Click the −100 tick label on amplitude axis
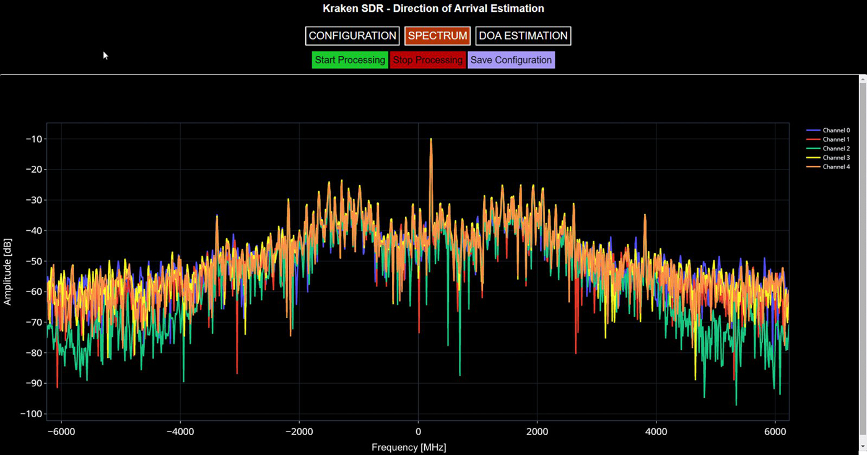Screen dimensions: 867x455 pos(31,414)
